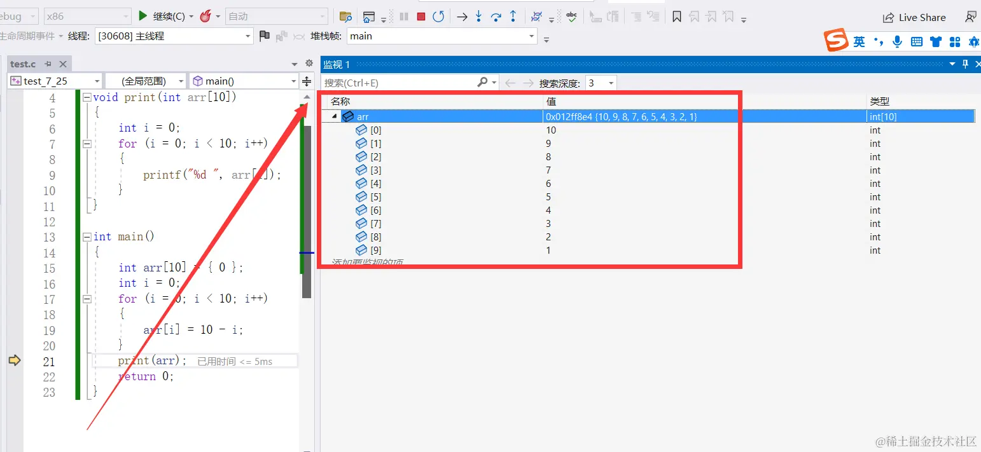Click the abc spell-check toolbar icon
The height and width of the screenshot is (452, 981).
[x=571, y=17]
